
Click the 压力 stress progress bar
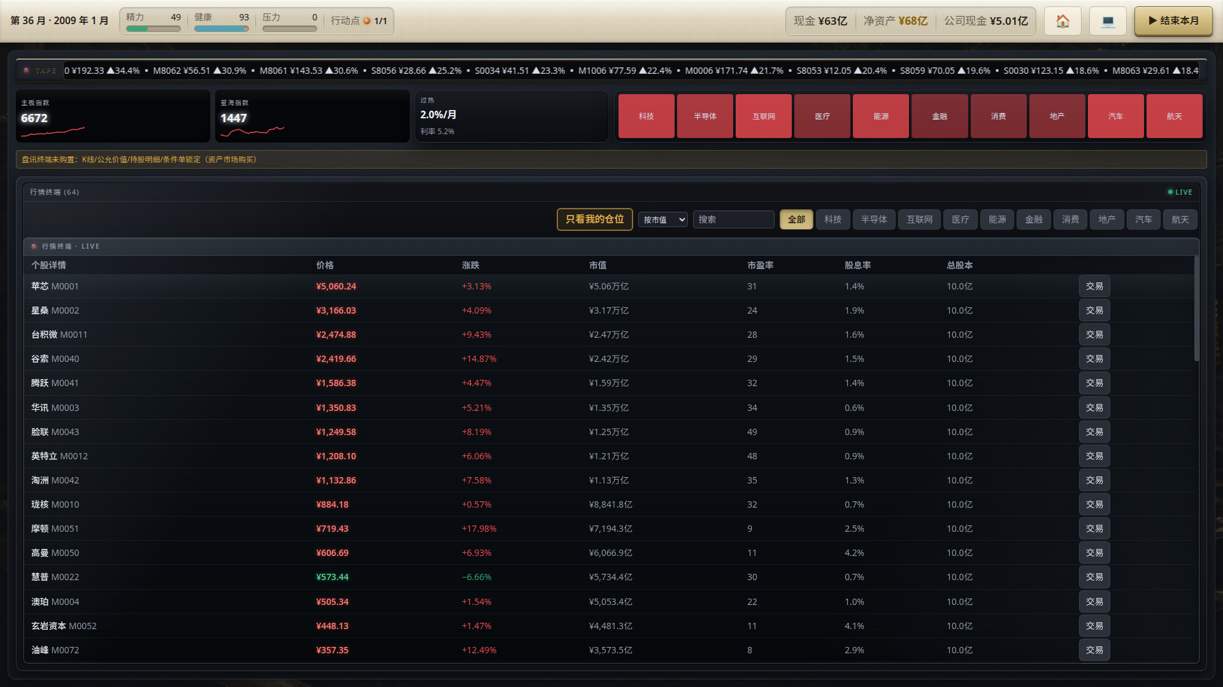290,29
